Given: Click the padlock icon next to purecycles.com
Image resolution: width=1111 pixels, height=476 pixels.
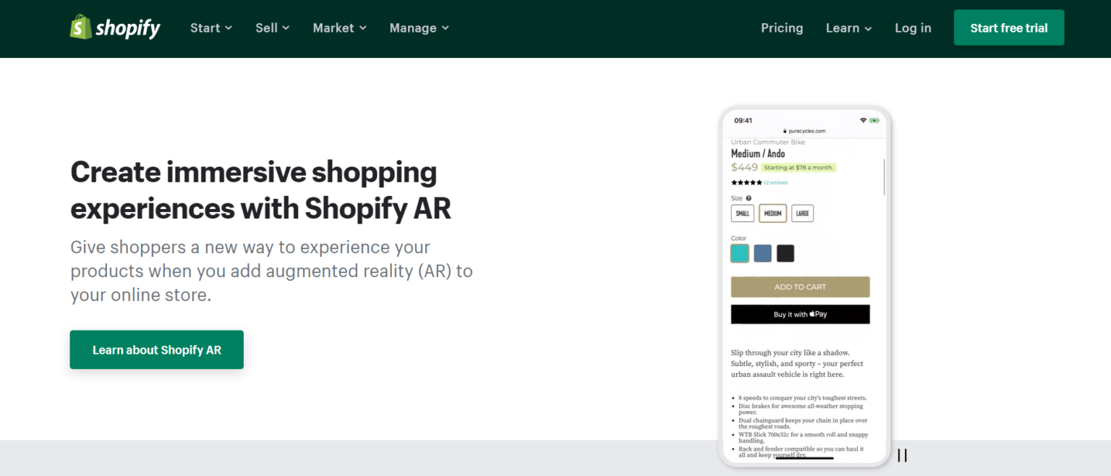Looking at the screenshot, I should (x=785, y=131).
